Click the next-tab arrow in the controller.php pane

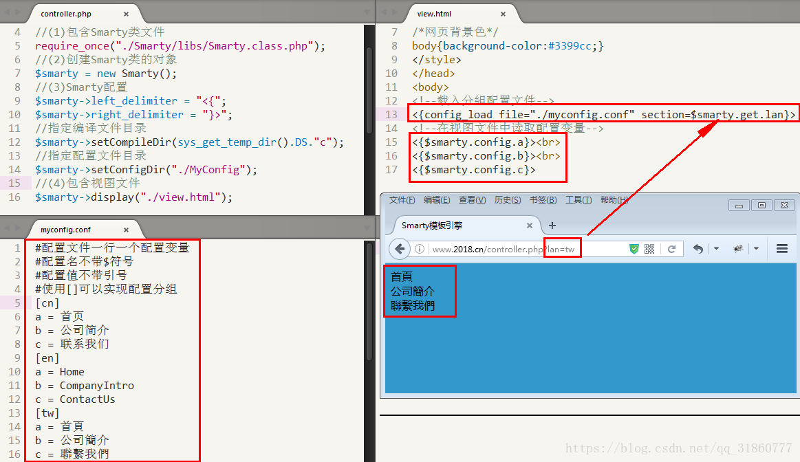19,12
